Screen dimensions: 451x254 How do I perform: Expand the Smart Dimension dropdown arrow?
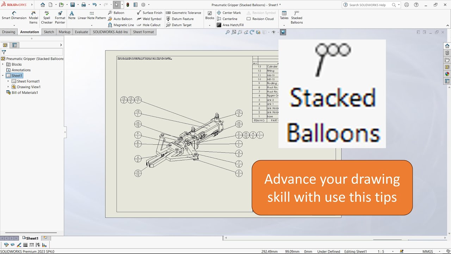(14, 25)
